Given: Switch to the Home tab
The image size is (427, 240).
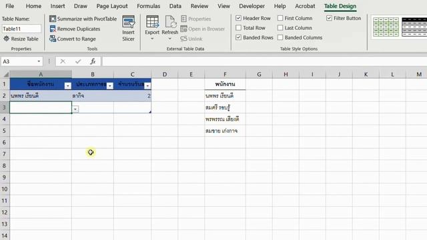Looking at the screenshot, I should point(33,6).
